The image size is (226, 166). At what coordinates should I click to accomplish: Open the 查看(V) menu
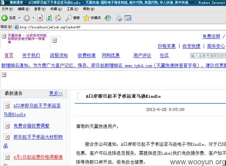40,9
